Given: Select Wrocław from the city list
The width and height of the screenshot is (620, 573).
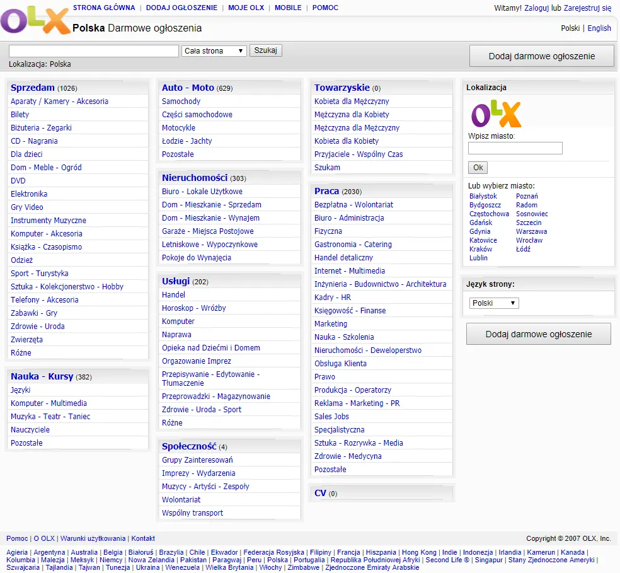Looking at the screenshot, I should [x=529, y=241].
